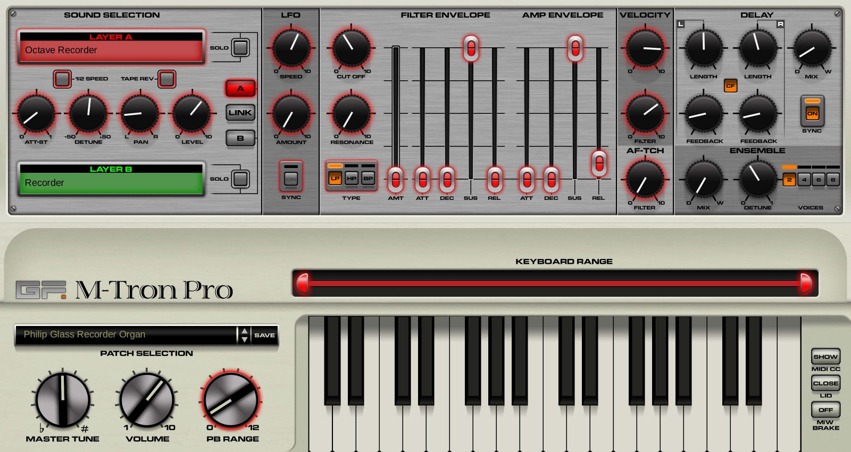Image resolution: width=851 pixels, height=452 pixels.
Task: Click the Layer A Pan knob
Action: tap(140, 114)
